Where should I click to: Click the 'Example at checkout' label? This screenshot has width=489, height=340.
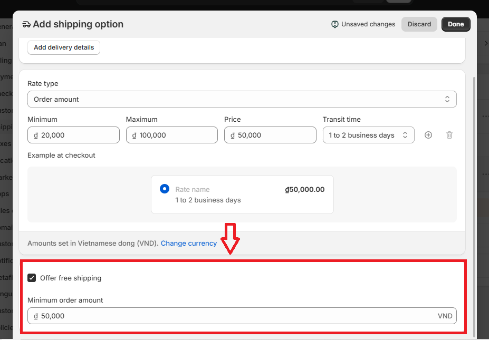tap(61, 155)
